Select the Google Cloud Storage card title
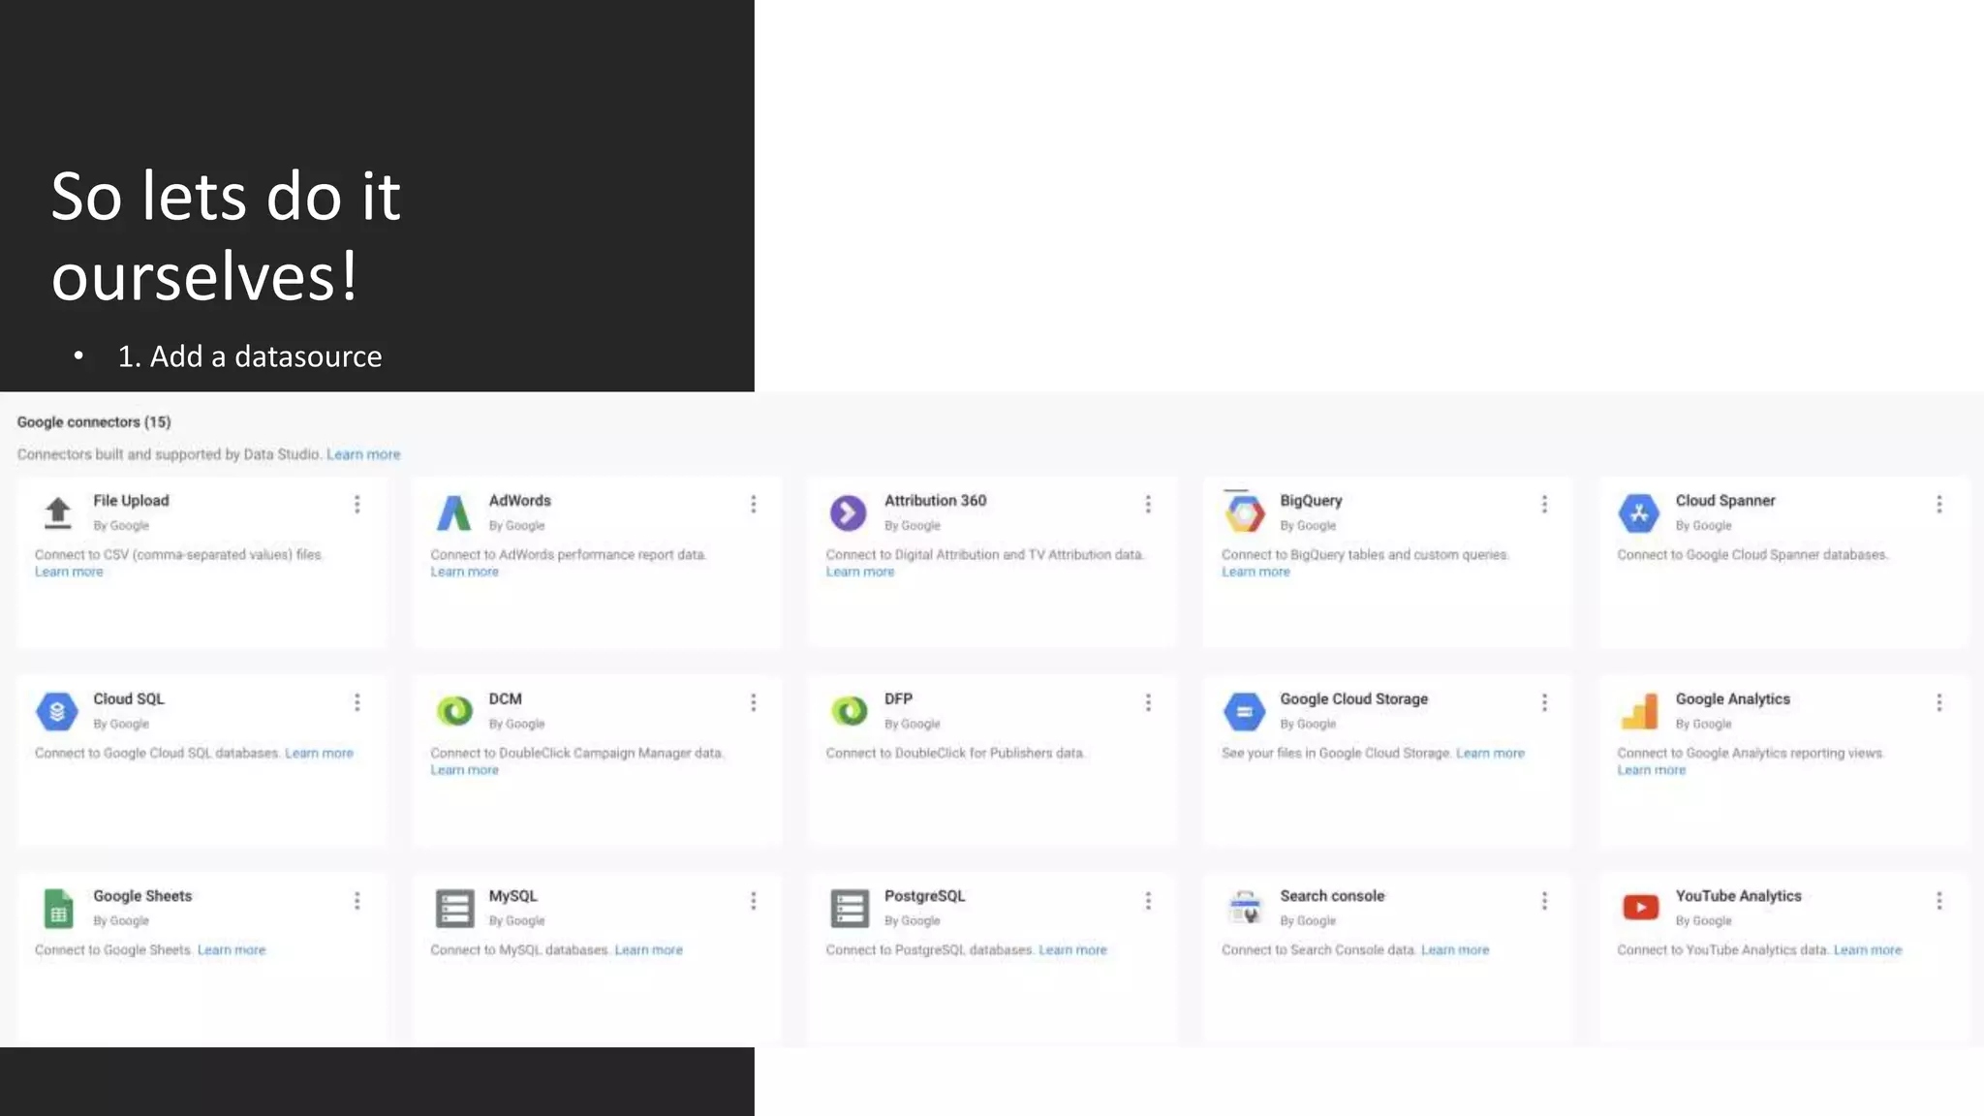 click(x=1353, y=698)
